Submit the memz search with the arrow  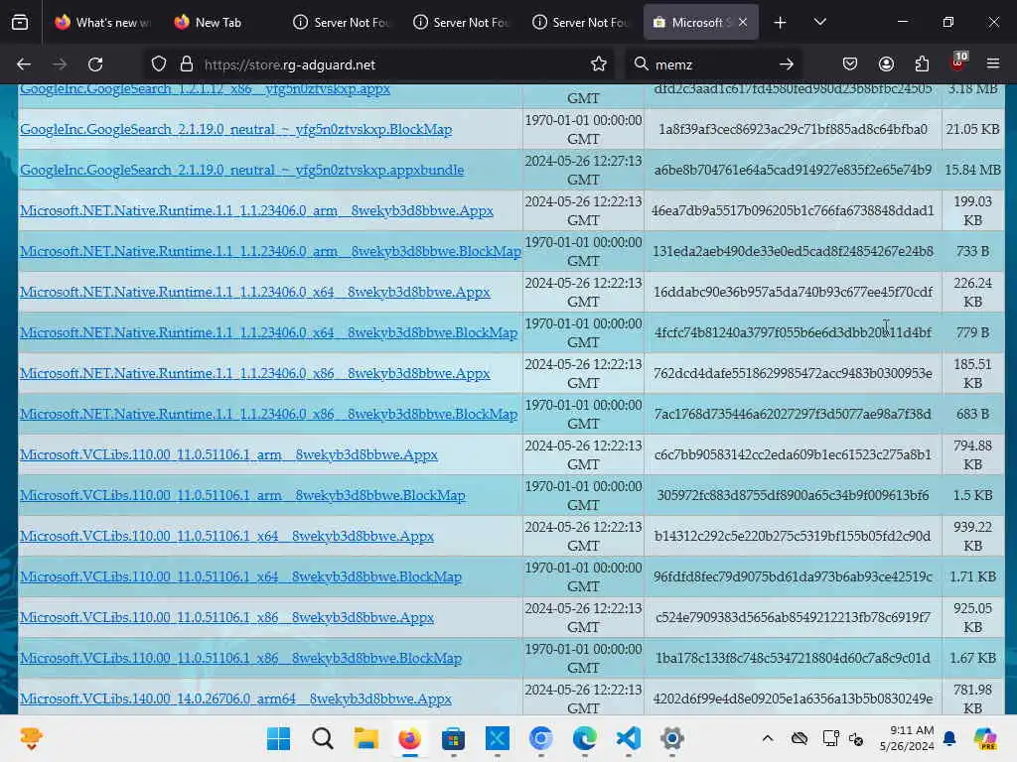click(787, 64)
